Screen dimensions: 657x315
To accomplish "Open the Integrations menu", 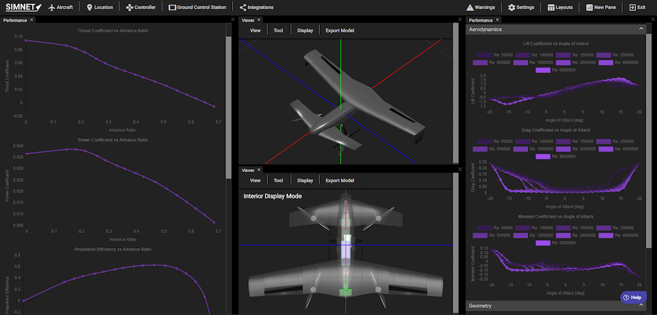I will click(256, 7).
